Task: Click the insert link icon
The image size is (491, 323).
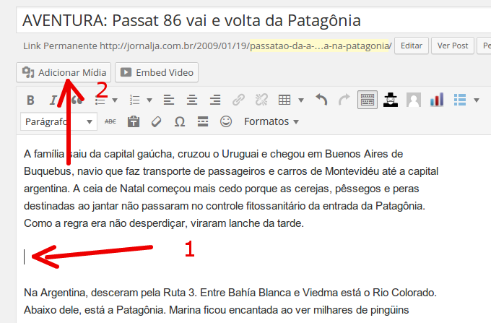Action: click(238, 100)
